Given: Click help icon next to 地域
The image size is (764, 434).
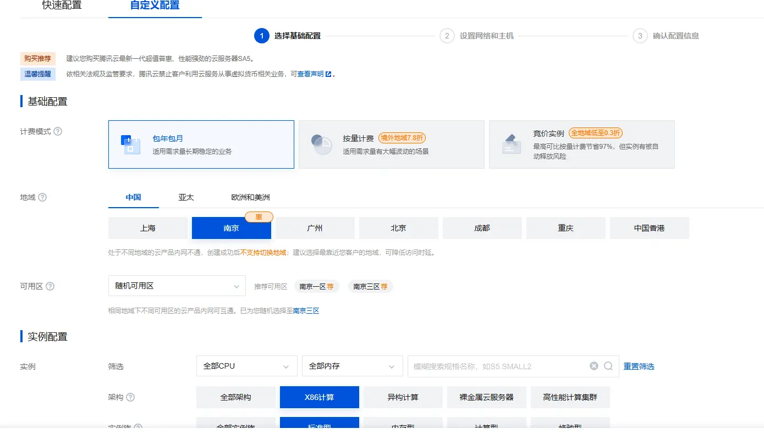Looking at the screenshot, I should point(42,197).
